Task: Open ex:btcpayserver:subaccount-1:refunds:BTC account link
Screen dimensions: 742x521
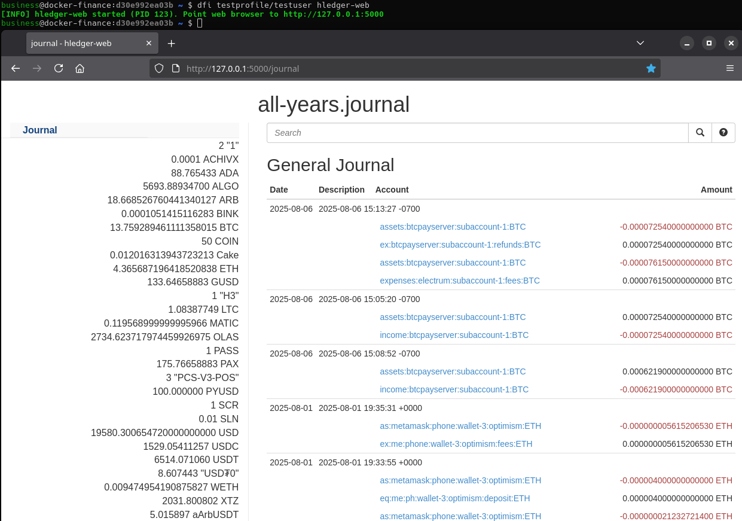Action: [x=460, y=245]
